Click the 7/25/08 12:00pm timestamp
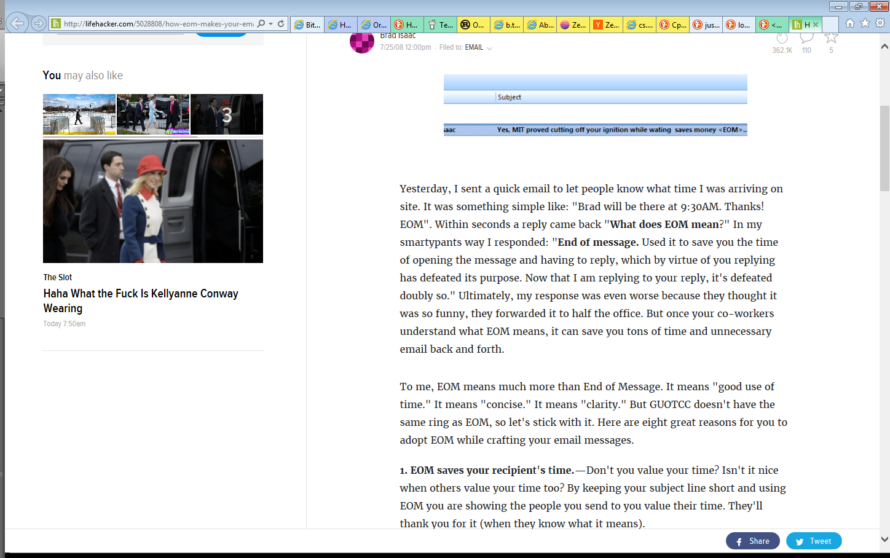Screen dimensions: 890x558 tap(406, 47)
